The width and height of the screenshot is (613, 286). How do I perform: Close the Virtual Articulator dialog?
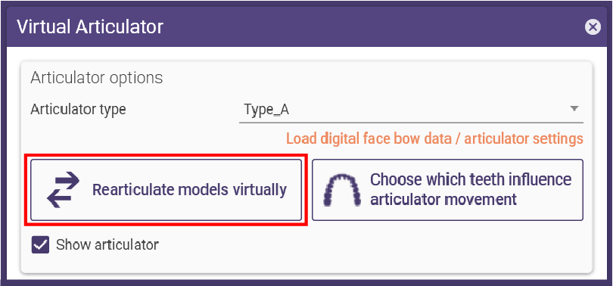pos(593,27)
